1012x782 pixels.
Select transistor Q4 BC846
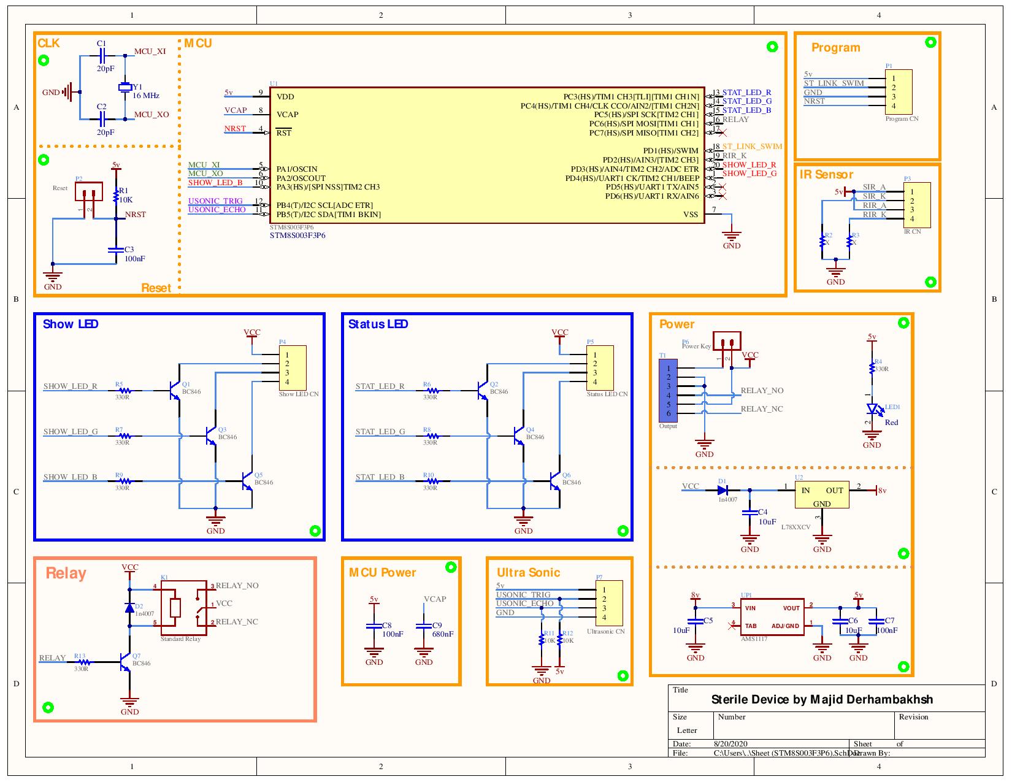518,435
